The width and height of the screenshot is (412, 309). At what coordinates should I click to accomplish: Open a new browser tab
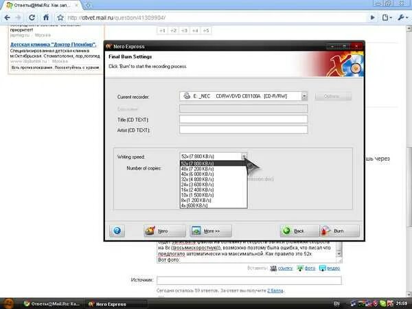[89, 5]
